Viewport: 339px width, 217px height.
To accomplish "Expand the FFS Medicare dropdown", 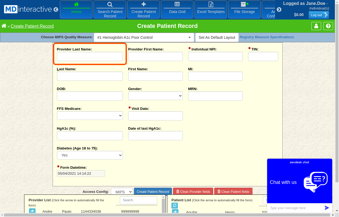I will coord(90,116).
